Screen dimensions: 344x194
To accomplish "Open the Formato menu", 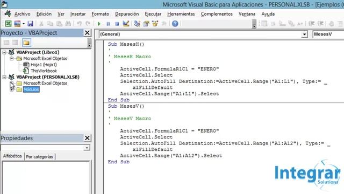I will pos(101,14).
